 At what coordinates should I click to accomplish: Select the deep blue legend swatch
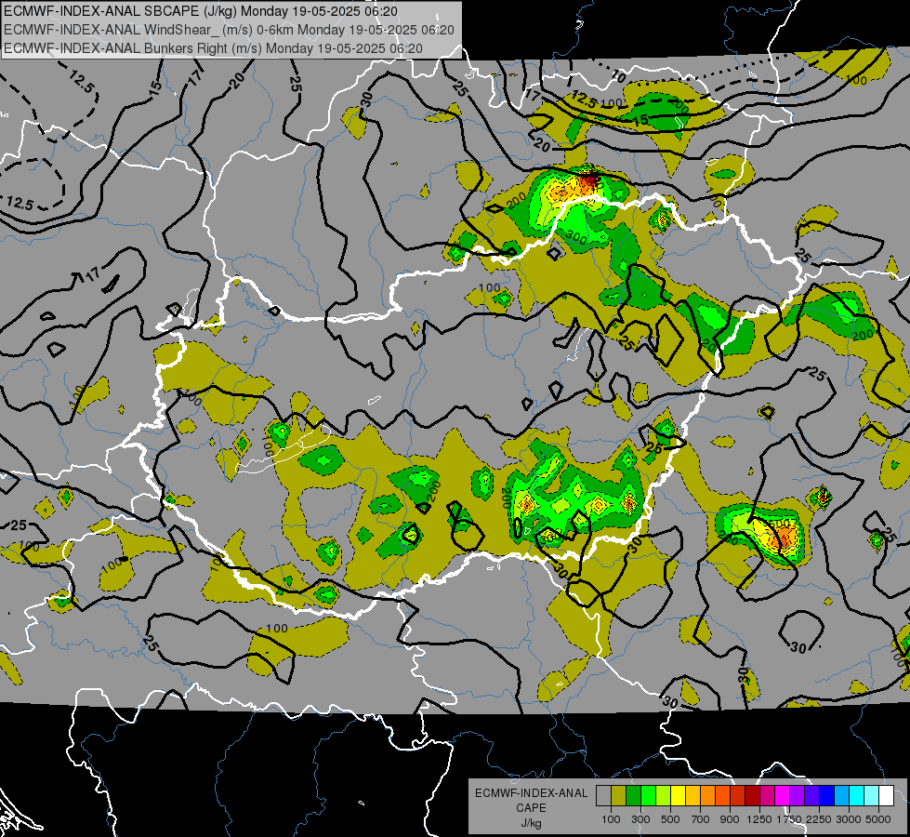(x=827, y=796)
